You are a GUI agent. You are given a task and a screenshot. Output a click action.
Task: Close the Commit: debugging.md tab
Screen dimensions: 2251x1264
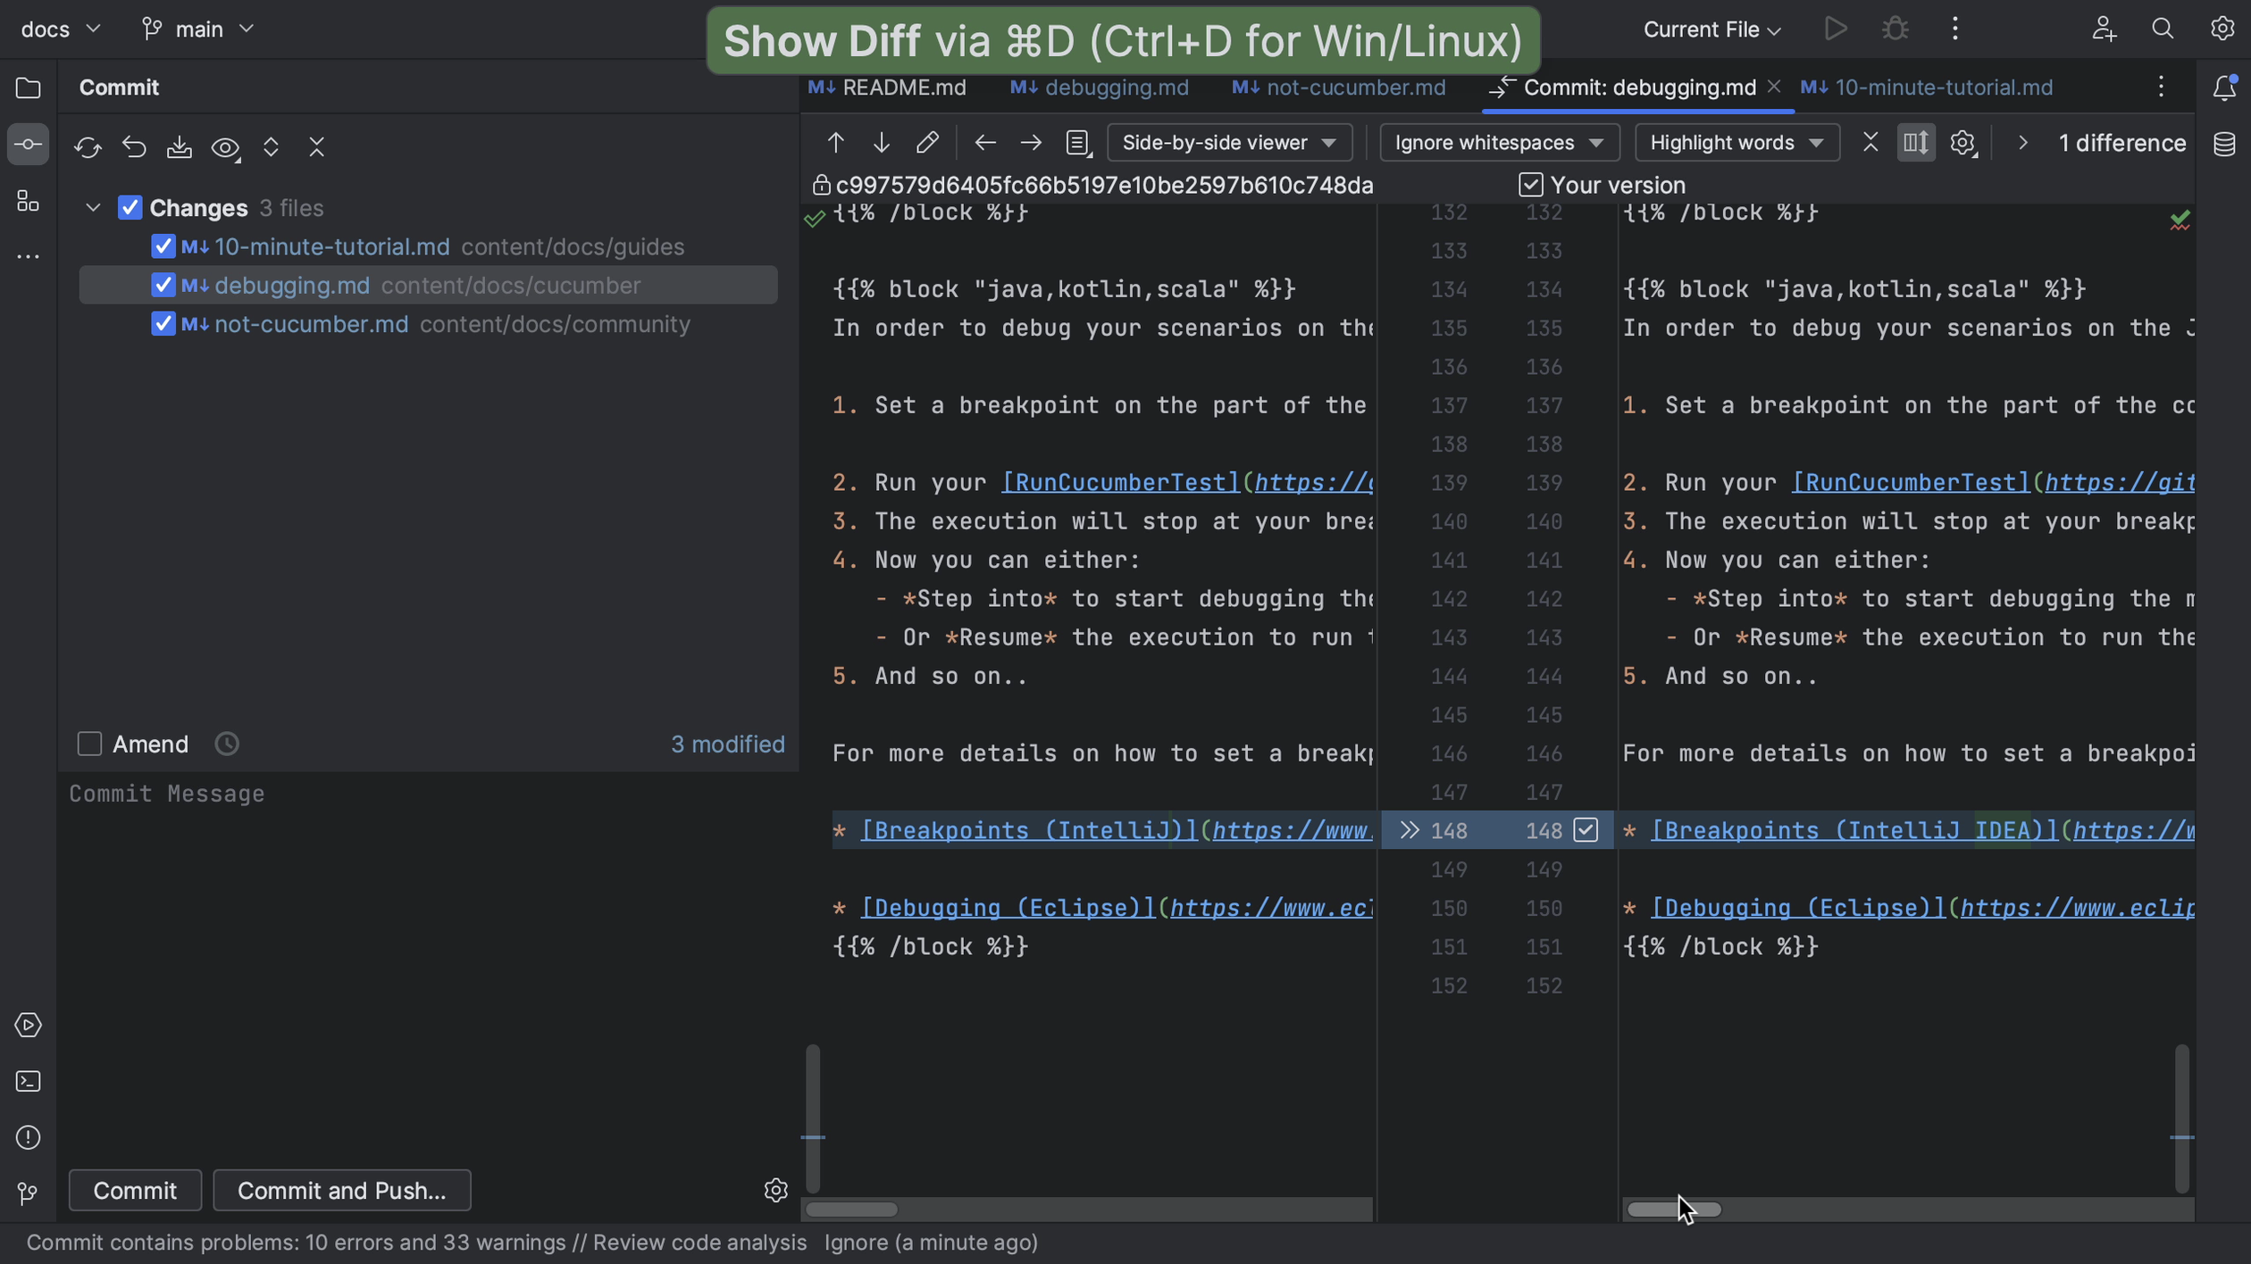click(x=1774, y=87)
